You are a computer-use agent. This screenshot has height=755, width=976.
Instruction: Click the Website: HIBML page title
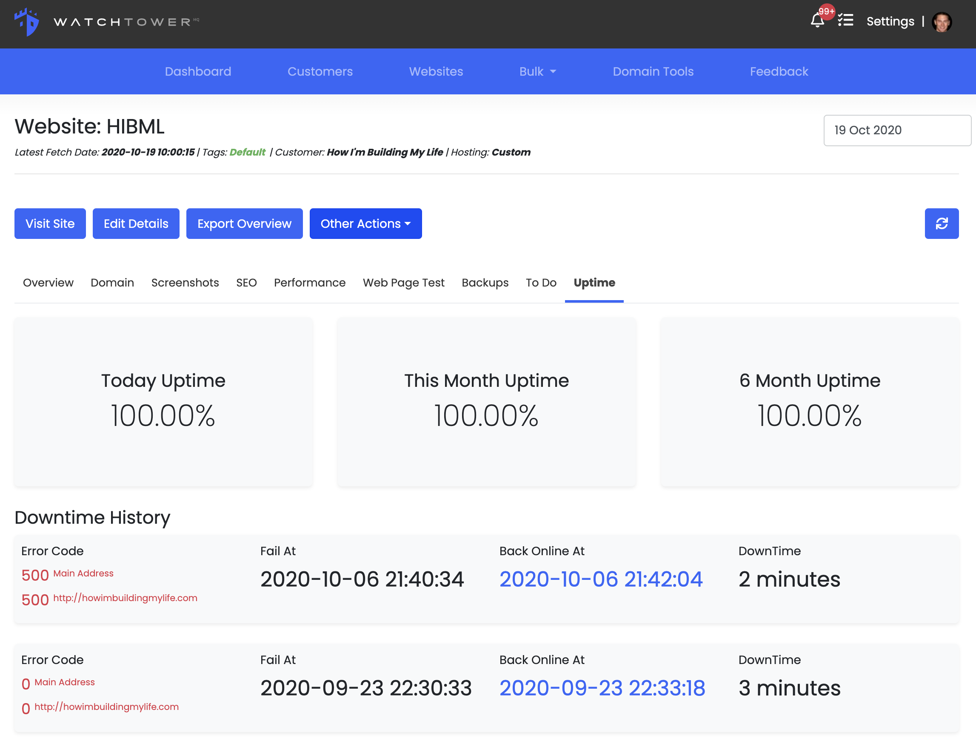[x=90, y=126]
